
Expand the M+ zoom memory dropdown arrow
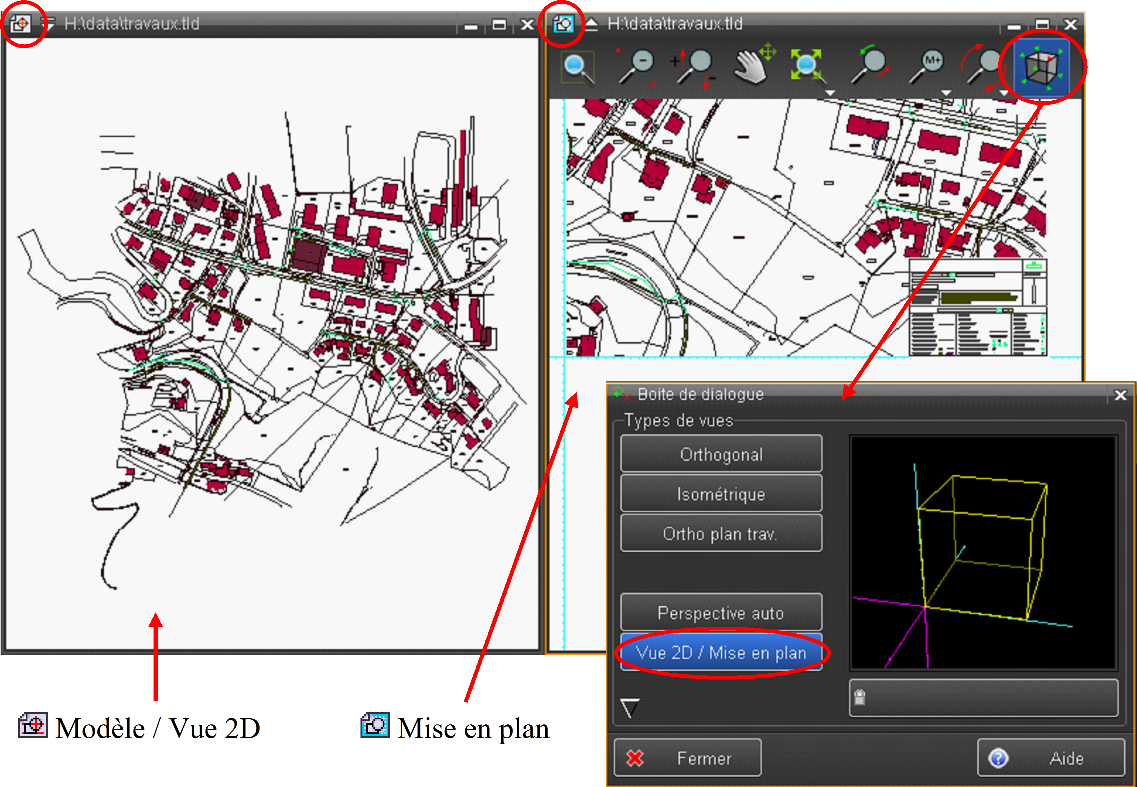[946, 93]
